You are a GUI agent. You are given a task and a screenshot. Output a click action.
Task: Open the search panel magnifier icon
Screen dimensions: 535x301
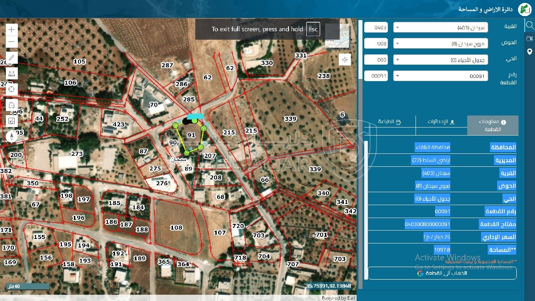pyautogui.click(x=529, y=25)
